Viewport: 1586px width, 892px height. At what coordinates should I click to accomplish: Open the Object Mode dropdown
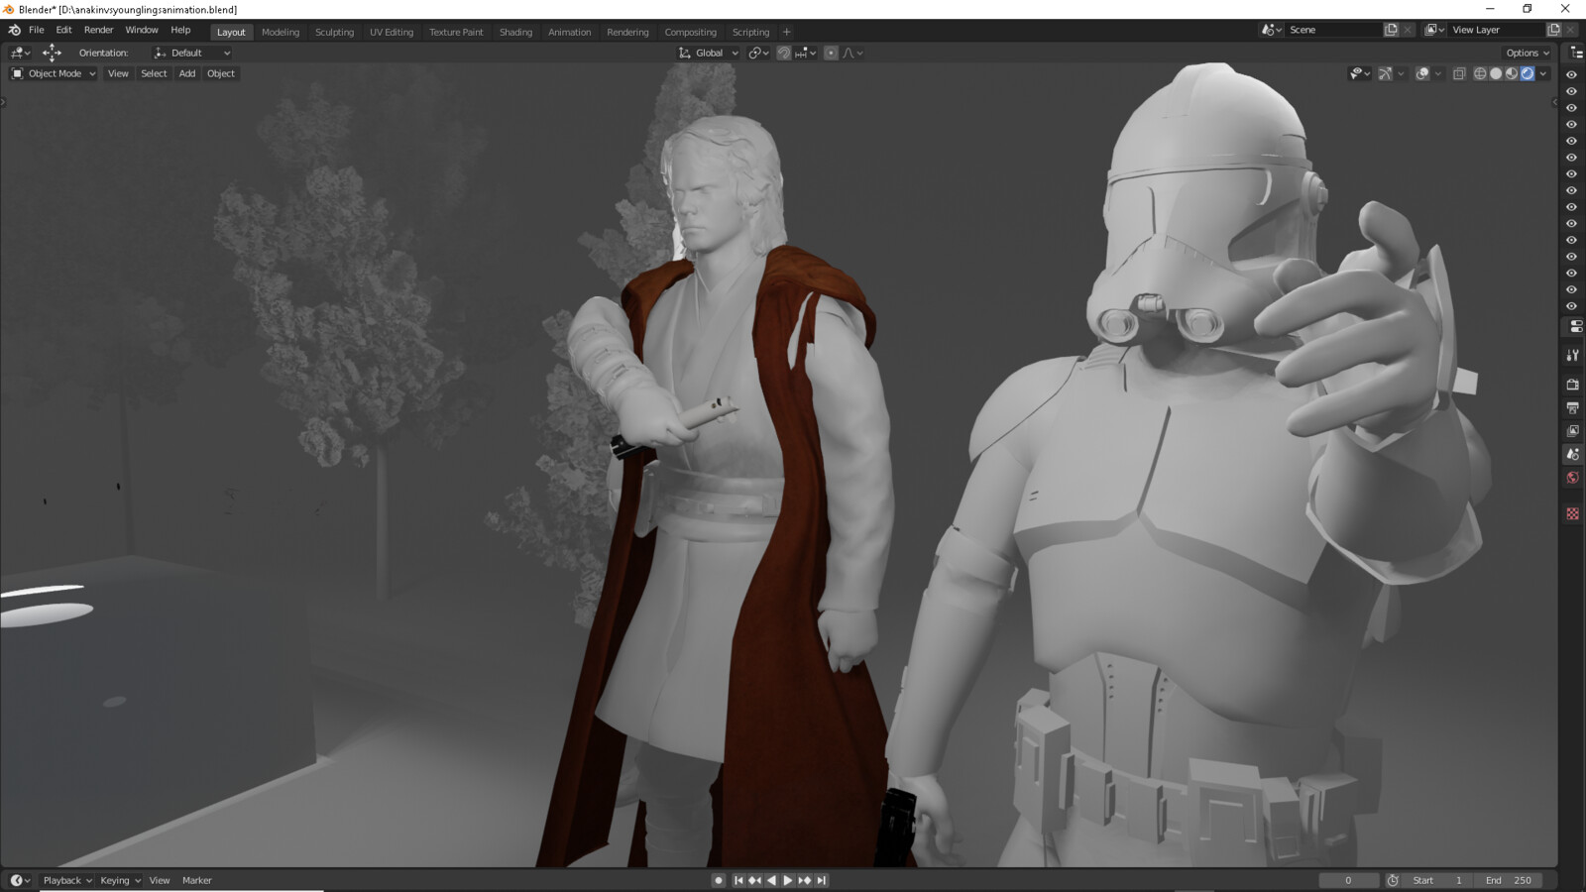point(54,73)
